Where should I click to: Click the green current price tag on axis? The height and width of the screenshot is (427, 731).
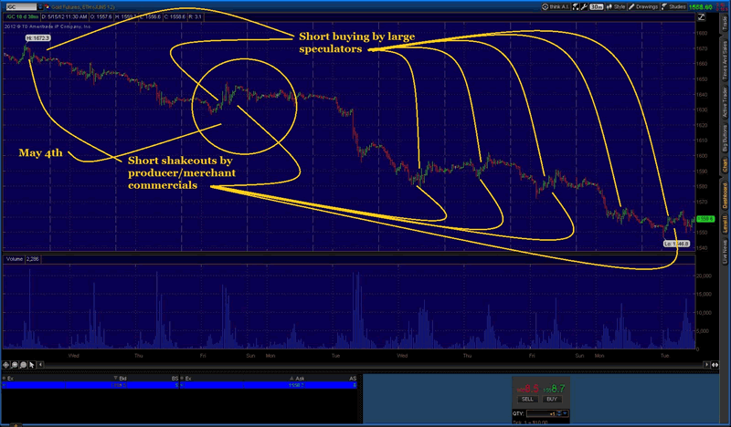coord(705,218)
